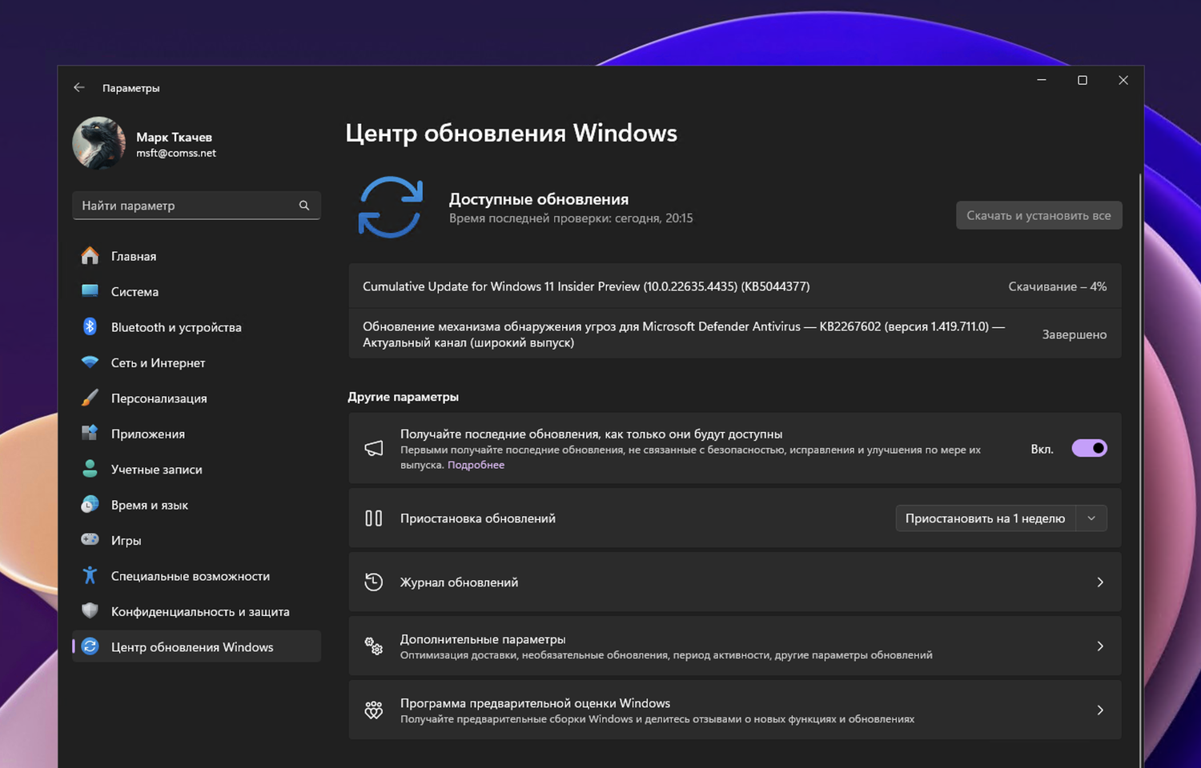The width and height of the screenshot is (1201, 768).
Task: Follow the Подробнее link
Action: tap(476, 465)
